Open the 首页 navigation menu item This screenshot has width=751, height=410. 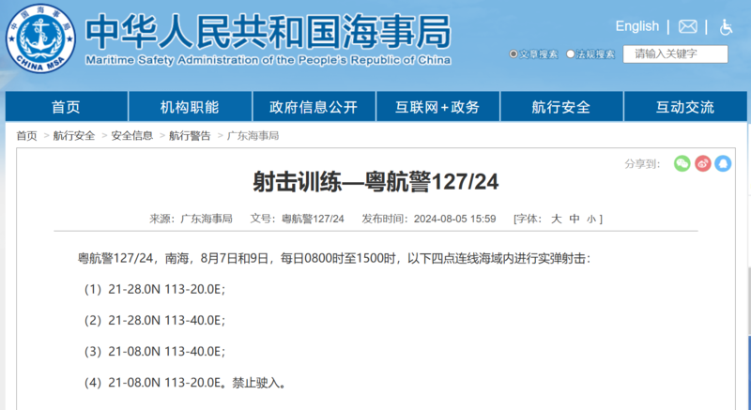click(66, 107)
